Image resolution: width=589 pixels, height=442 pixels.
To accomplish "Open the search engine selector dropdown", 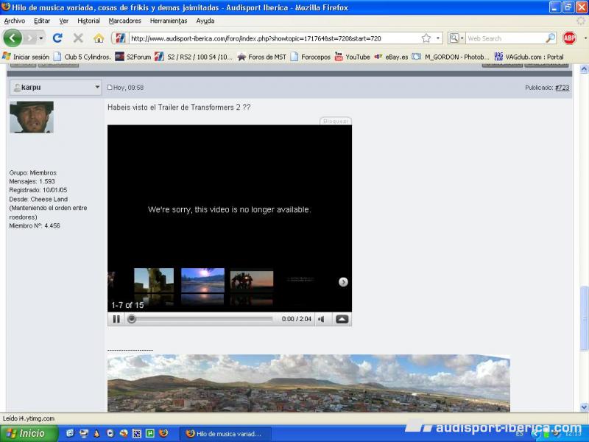I will click(456, 38).
